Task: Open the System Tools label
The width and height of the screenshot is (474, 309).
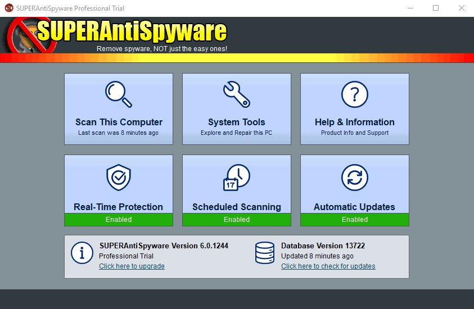Action: tap(237, 122)
